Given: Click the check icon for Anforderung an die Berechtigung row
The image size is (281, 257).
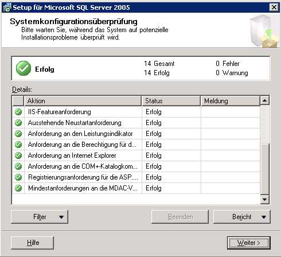Looking at the screenshot, I should click(x=18, y=145).
